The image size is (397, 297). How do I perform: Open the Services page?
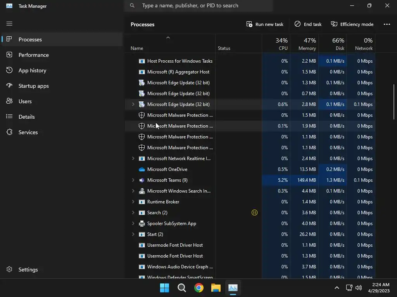[62, 132]
